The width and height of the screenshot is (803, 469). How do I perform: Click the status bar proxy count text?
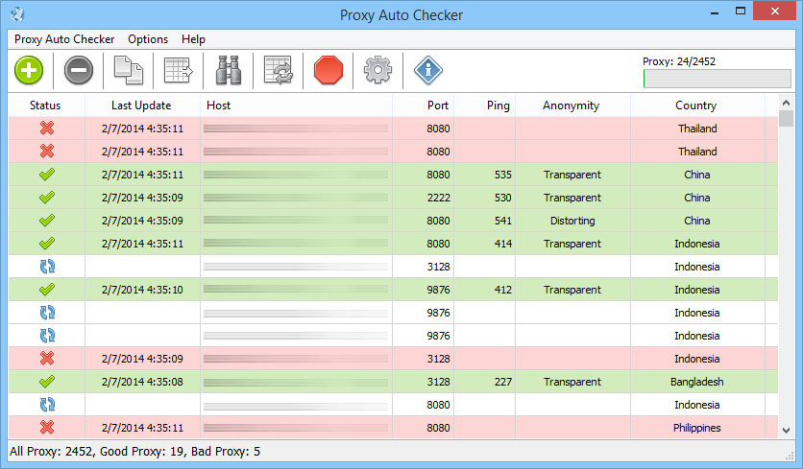135,451
